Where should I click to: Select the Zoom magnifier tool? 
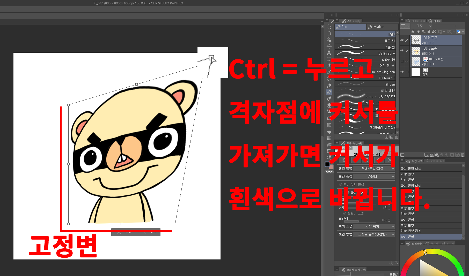pyautogui.click(x=329, y=27)
